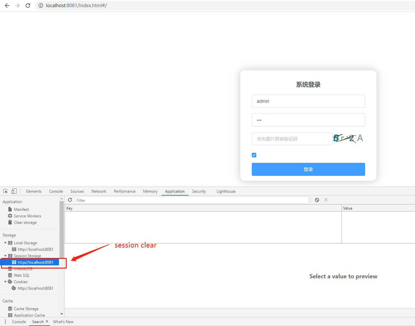Collapse the Cookies tree
Viewport: 415px width, 326px height.
tap(5, 282)
